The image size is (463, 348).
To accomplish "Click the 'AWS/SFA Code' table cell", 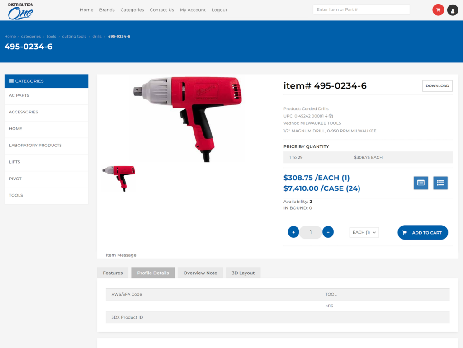I will 127,294.
